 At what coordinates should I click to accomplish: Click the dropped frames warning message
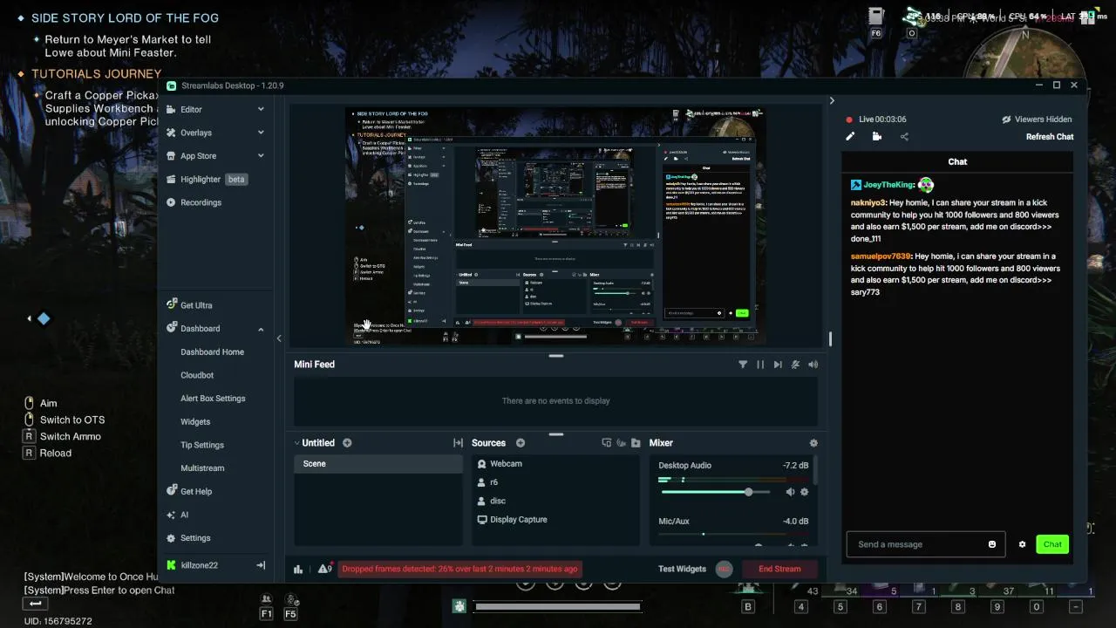tap(459, 569)
